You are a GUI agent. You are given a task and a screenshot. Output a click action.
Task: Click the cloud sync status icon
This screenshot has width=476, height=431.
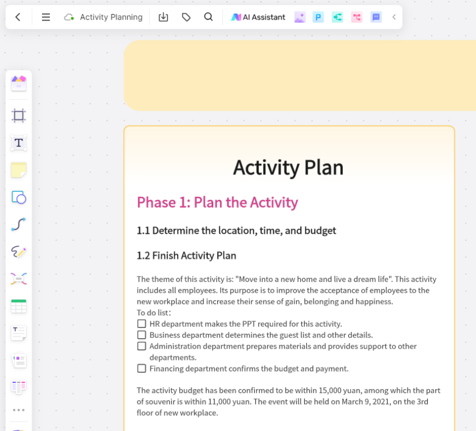pos(69,17)
